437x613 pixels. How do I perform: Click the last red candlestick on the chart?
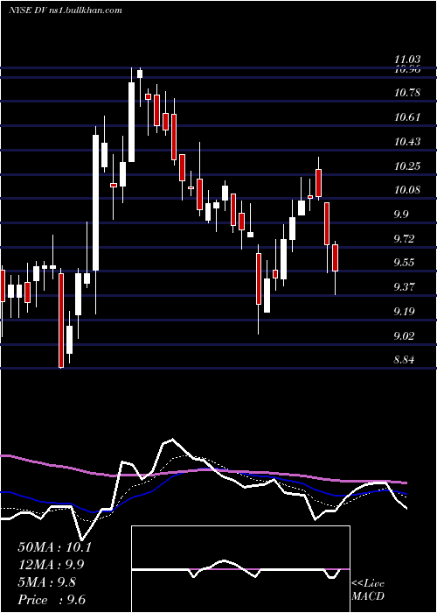pyautogui.click(x=335, y=257)
